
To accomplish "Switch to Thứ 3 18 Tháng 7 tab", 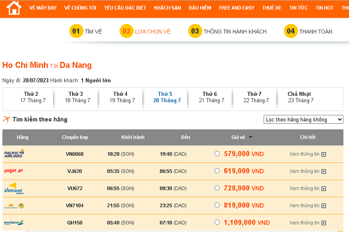I will (78, 97).
